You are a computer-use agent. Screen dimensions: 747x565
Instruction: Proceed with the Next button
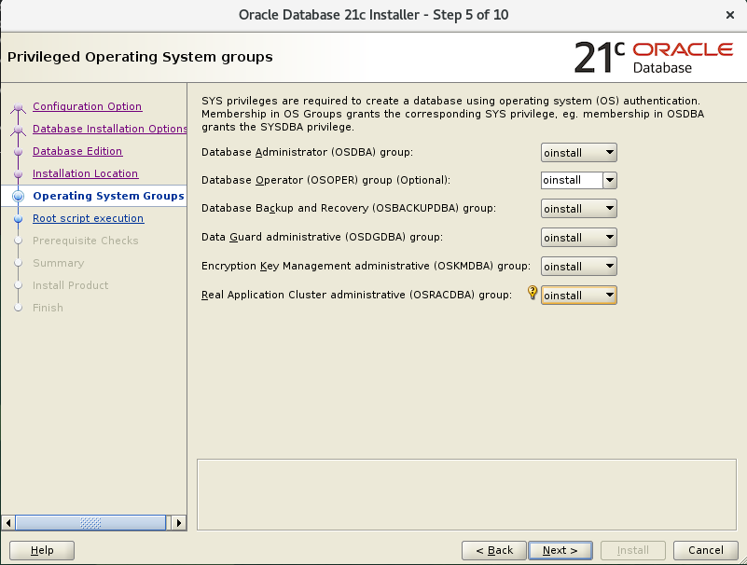[x=560, y=550]
